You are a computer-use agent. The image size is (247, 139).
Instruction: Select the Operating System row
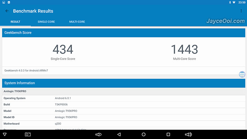pos(123,98)
